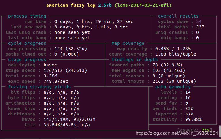The width and height of the screenshot is (221, 139).
Task: Select map density value '0.45% / 1.28%'
Action: coord(173,49)
